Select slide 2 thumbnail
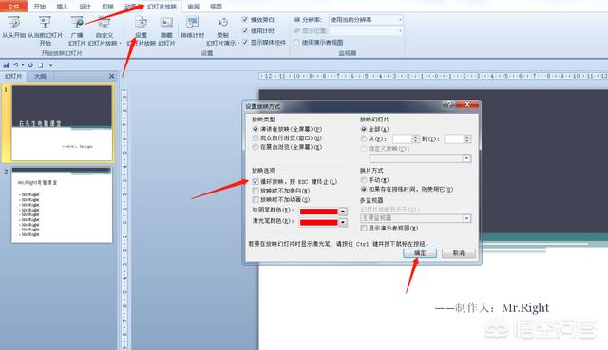This screenshot has height=350, width=608. point(62,205)
